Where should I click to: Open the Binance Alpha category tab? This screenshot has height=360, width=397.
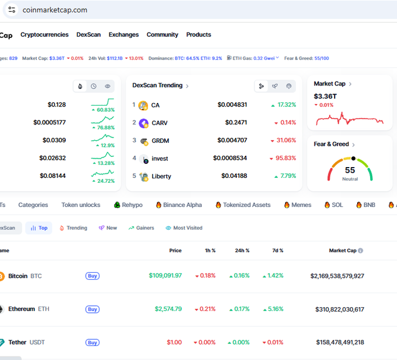click(179, 205)
